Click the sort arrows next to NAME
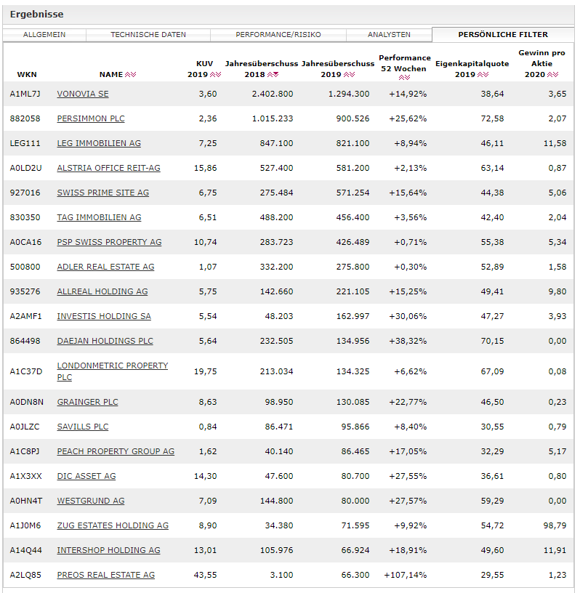 tap(131, 75)
